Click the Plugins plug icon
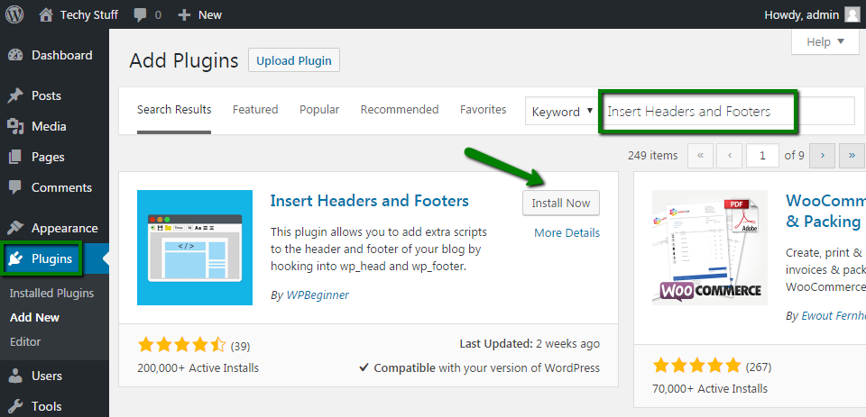 coord(15,258)
